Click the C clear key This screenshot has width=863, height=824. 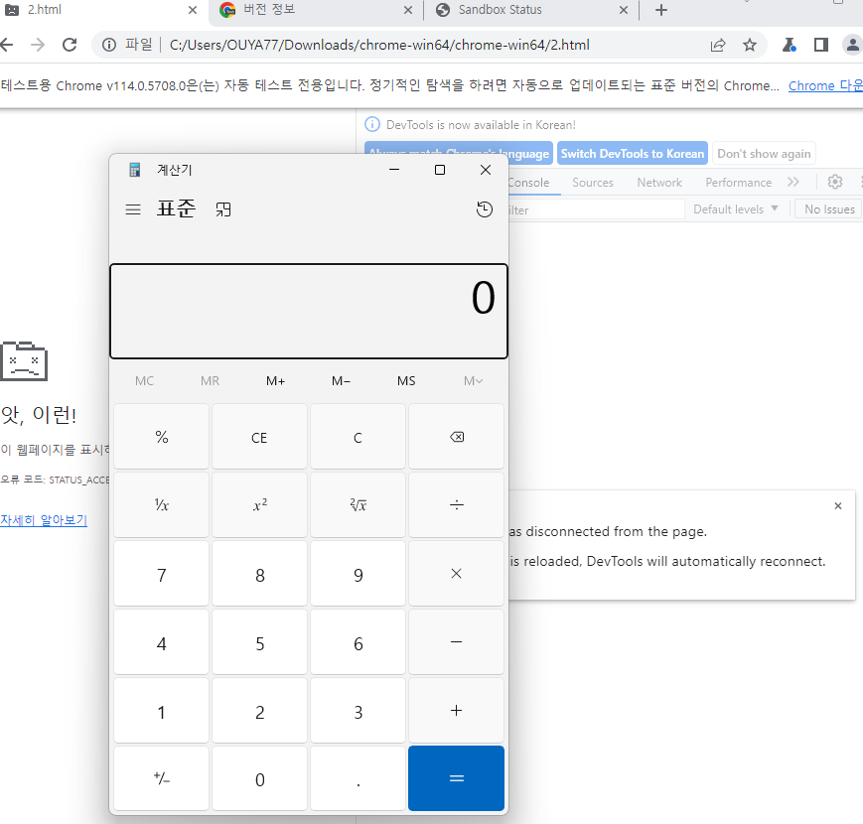(358, 437)
